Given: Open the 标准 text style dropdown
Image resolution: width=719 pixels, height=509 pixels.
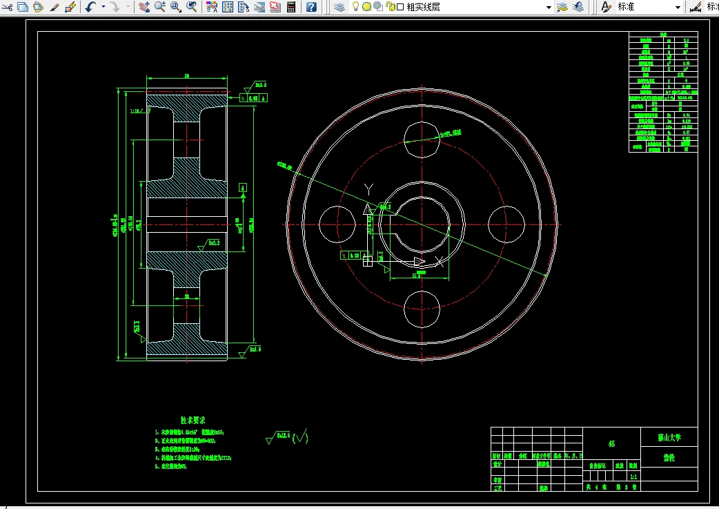Looking at the screenshot, I should (x=678, y=8).
